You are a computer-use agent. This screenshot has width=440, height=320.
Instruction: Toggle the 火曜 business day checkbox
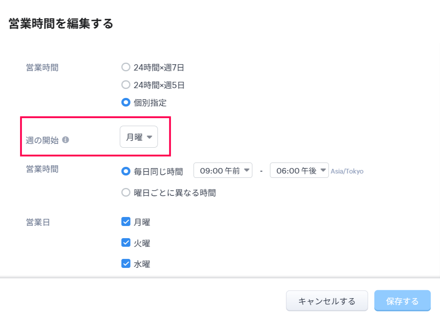[x=126, y=243]
